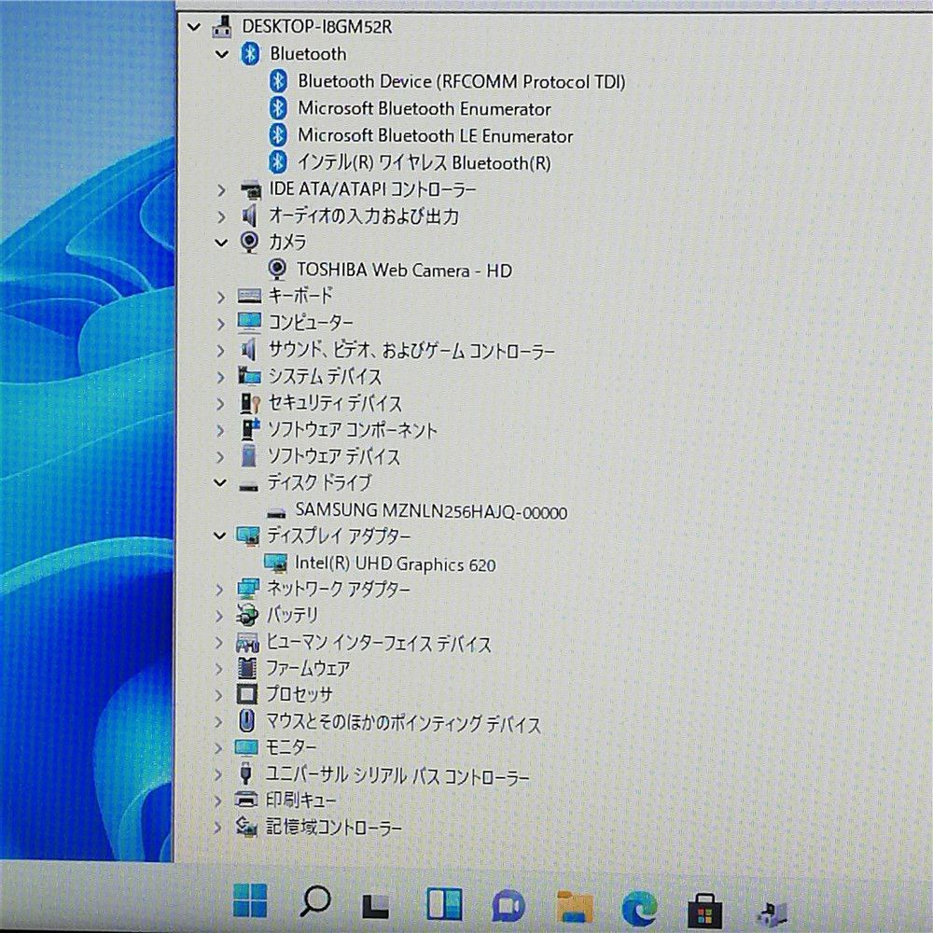This screenshot has height=933, width=933.
Task: Expand オーディオの入力および出力 node
Action: click(221, 216)
